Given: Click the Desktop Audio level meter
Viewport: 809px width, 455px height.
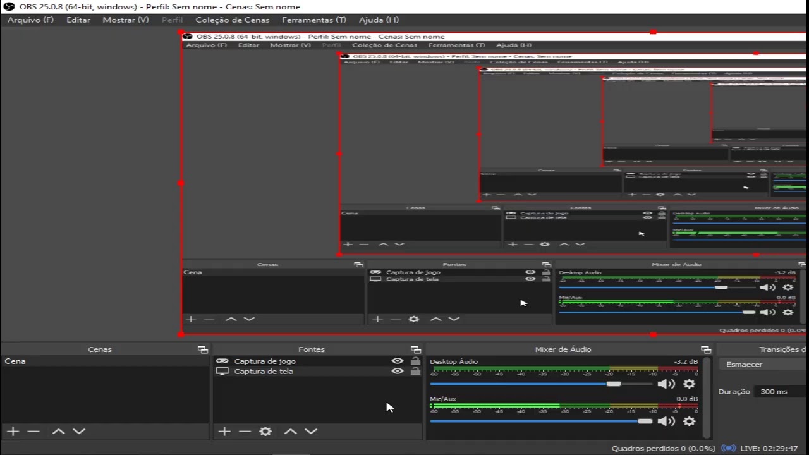Looking at the screenshot, I should coord(564,369).
